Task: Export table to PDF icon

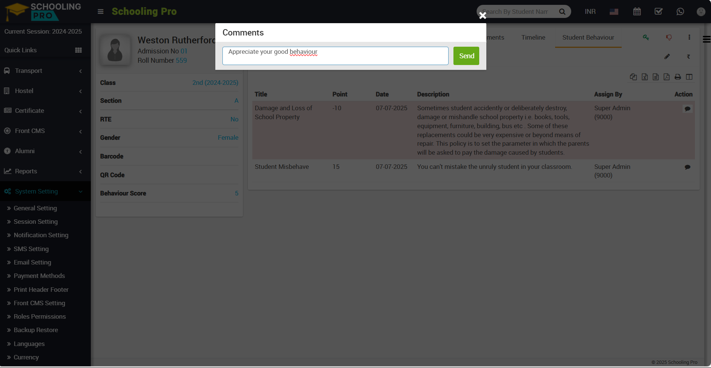Action: [667, 77]
